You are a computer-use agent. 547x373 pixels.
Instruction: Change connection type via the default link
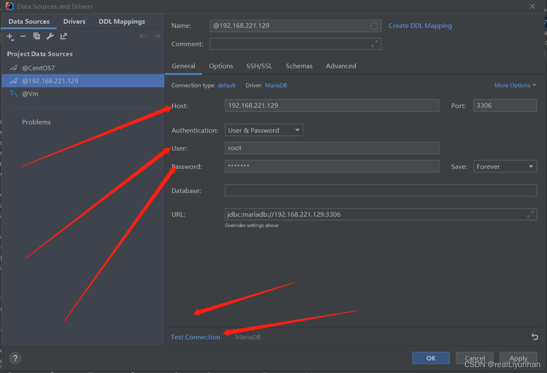tap(226, 85)
